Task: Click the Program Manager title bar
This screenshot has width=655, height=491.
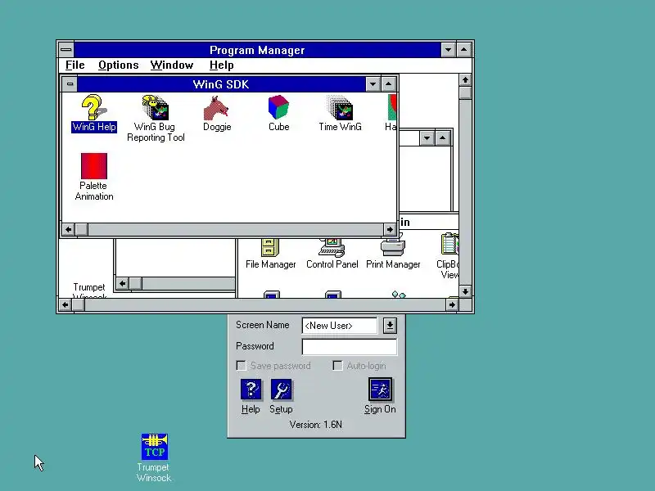Action: click(x=257, y=50)
